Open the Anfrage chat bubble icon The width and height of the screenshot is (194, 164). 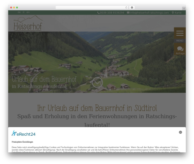click(180, 49)
